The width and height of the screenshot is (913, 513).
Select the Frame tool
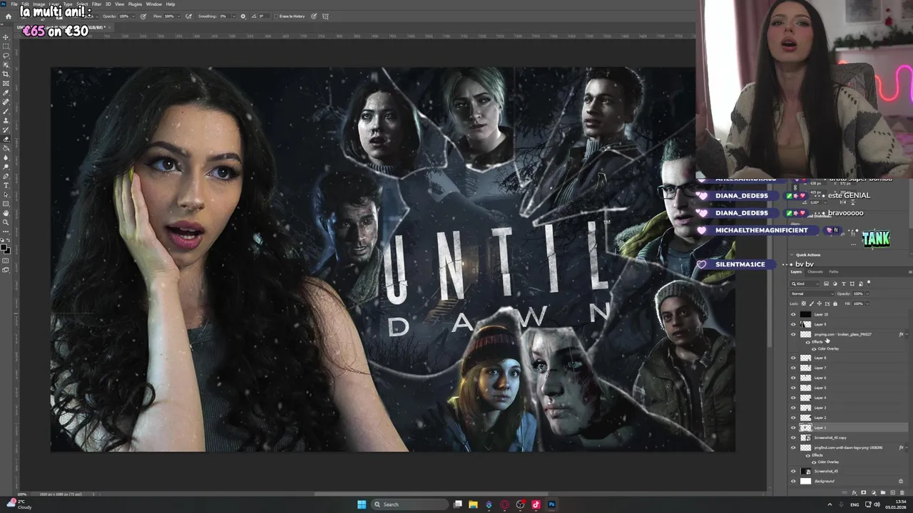[6, 83]
